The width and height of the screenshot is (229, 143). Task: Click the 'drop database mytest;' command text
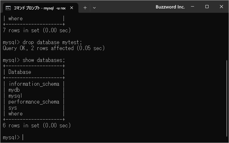[x=52, y=42]
